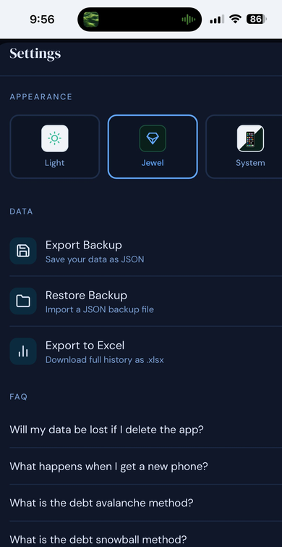282x547 pixels.
Task: Tap the 9:56 clock in status bar
Action: [x=42, y=20]
